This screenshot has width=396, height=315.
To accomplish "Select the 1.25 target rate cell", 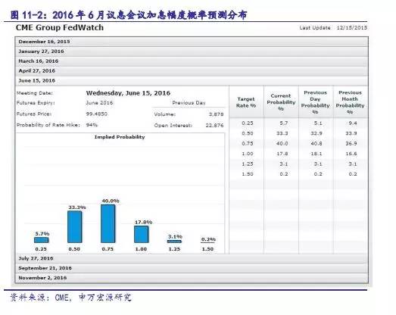I will 248,164.
